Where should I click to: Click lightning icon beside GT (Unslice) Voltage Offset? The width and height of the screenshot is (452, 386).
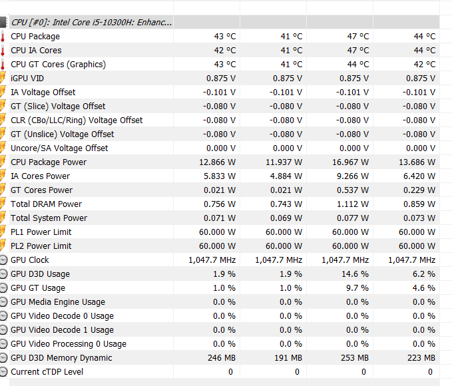pos(3,134)
